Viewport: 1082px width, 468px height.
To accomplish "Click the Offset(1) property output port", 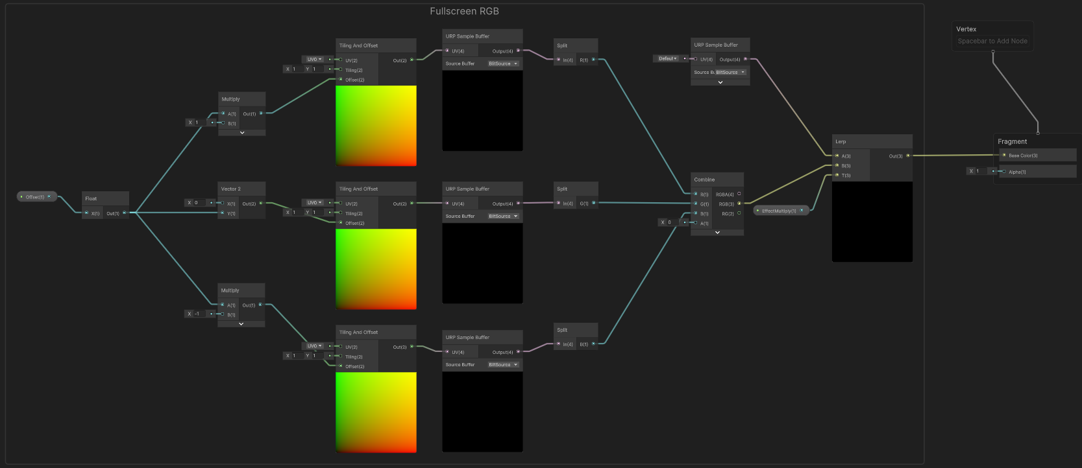I will (x=49, y=196).
